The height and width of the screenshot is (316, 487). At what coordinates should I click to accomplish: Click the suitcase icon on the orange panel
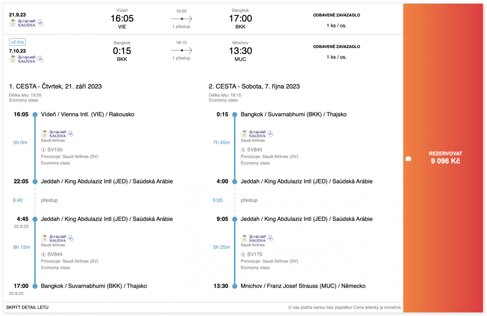pyautogui.click(x=408, y=159)
